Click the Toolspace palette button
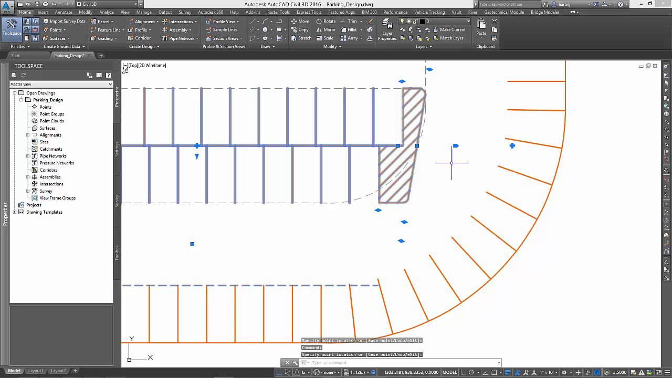This screenshot has width=672, height=378. point(12,27)
